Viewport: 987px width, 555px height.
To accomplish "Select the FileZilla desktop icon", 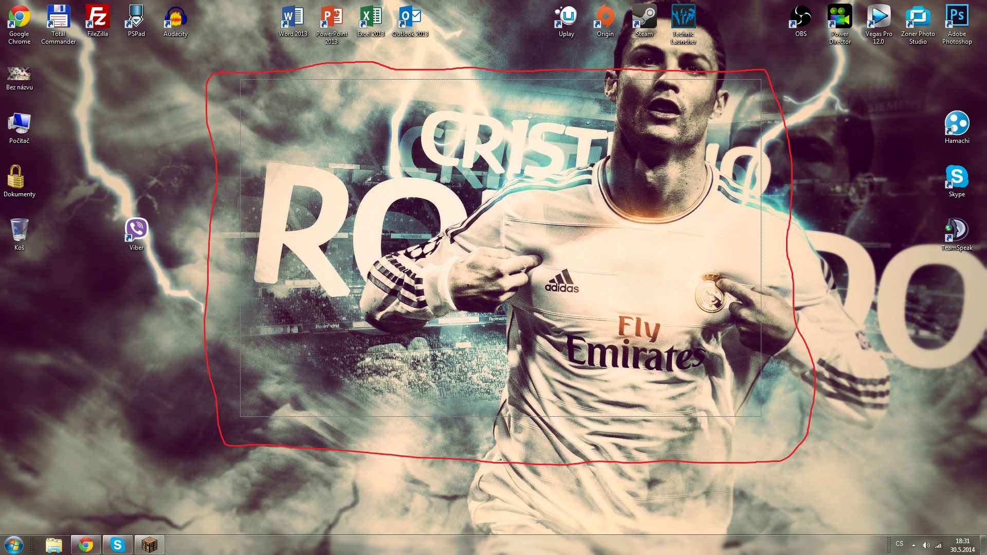I will (x=97, y=17).
